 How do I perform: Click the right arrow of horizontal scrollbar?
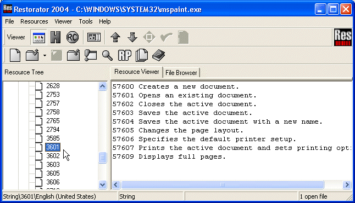(347, 185)
